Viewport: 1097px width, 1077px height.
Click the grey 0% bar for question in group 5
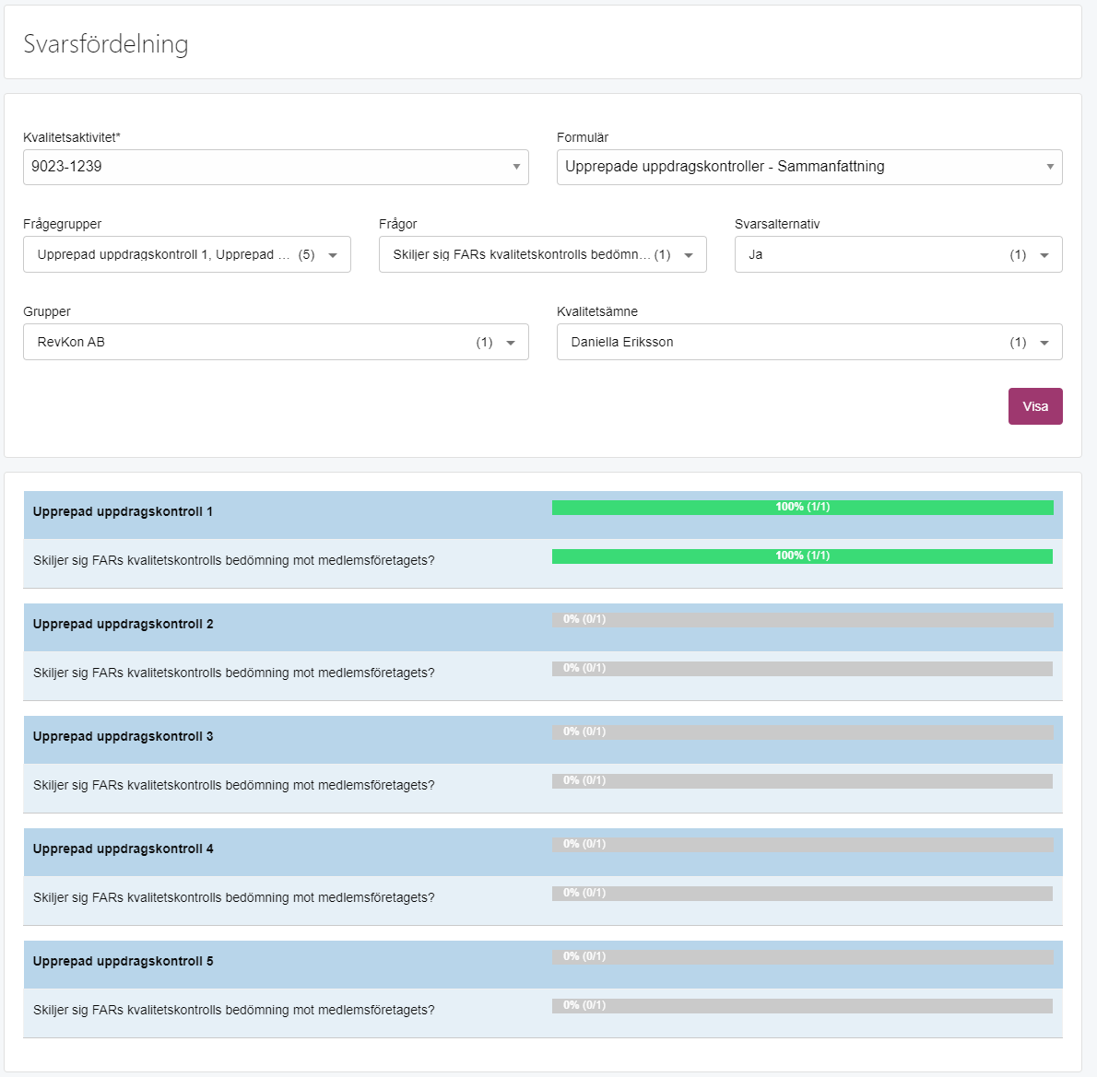(802, 1006)
